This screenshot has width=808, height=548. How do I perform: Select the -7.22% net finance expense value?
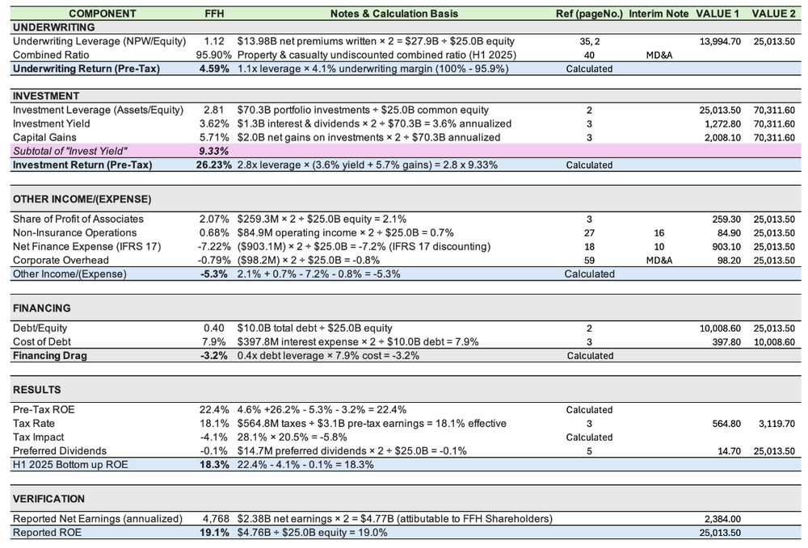coord(214,246)
